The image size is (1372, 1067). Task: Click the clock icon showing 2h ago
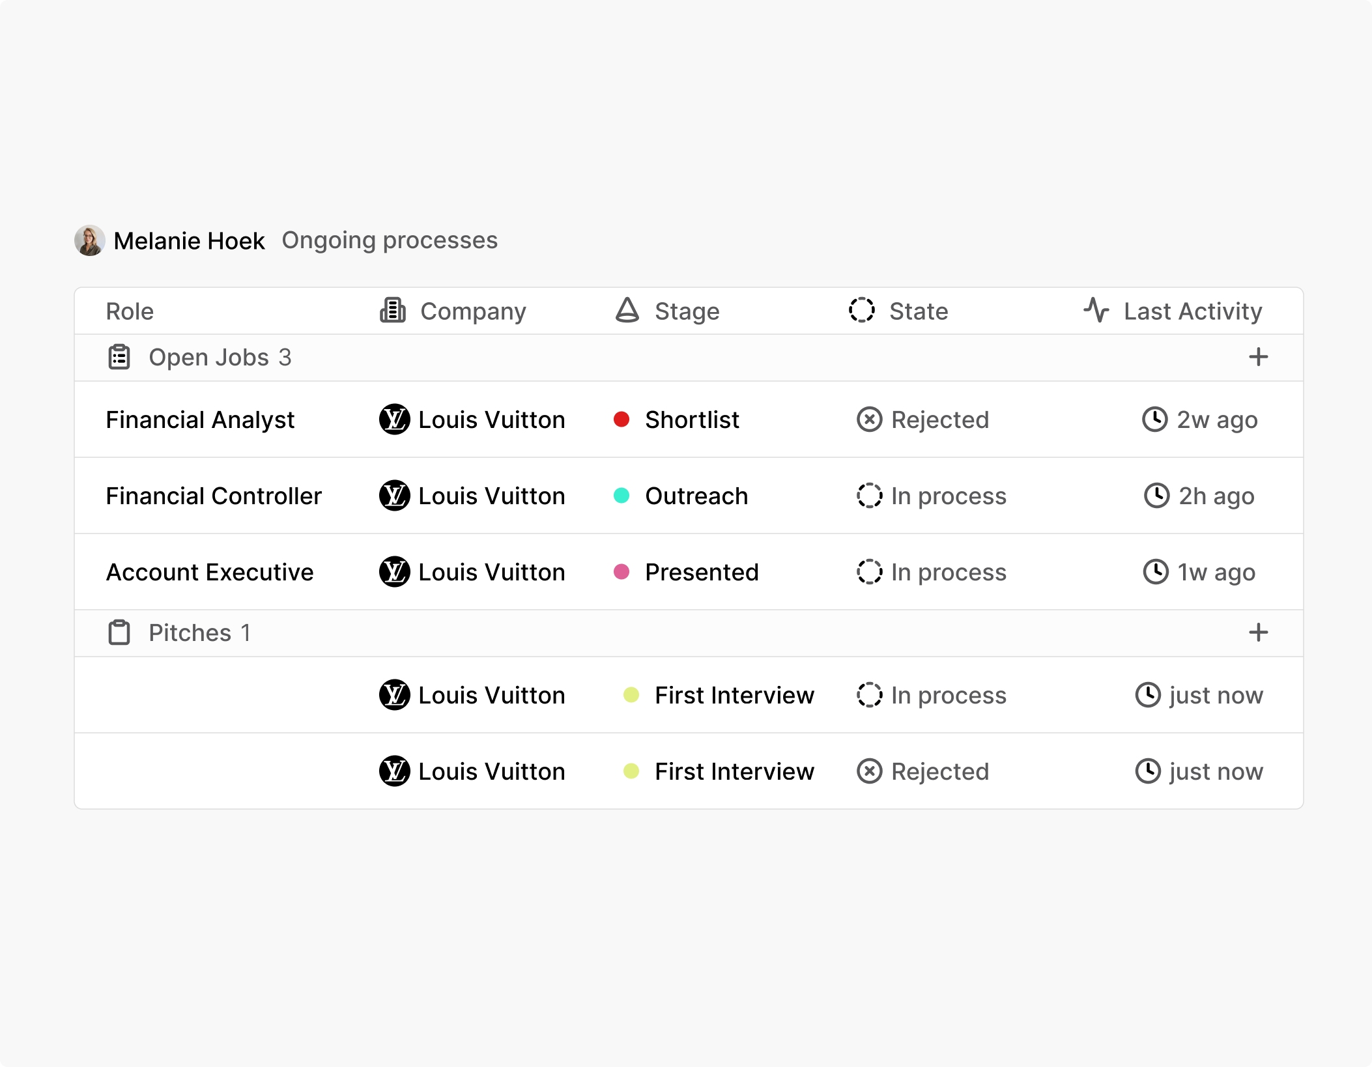click(x=1156, y=496)
